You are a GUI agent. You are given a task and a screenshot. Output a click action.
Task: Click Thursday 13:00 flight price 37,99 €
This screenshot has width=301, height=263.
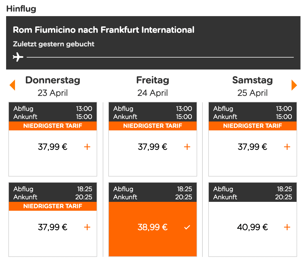[x=53, y=147]
